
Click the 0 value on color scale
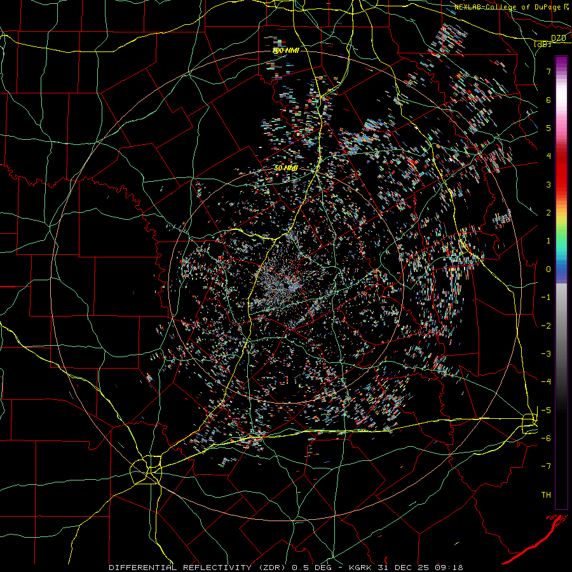548,269
